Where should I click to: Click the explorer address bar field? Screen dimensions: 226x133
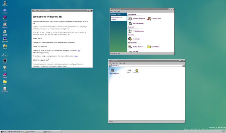click(x=147, y=65)
